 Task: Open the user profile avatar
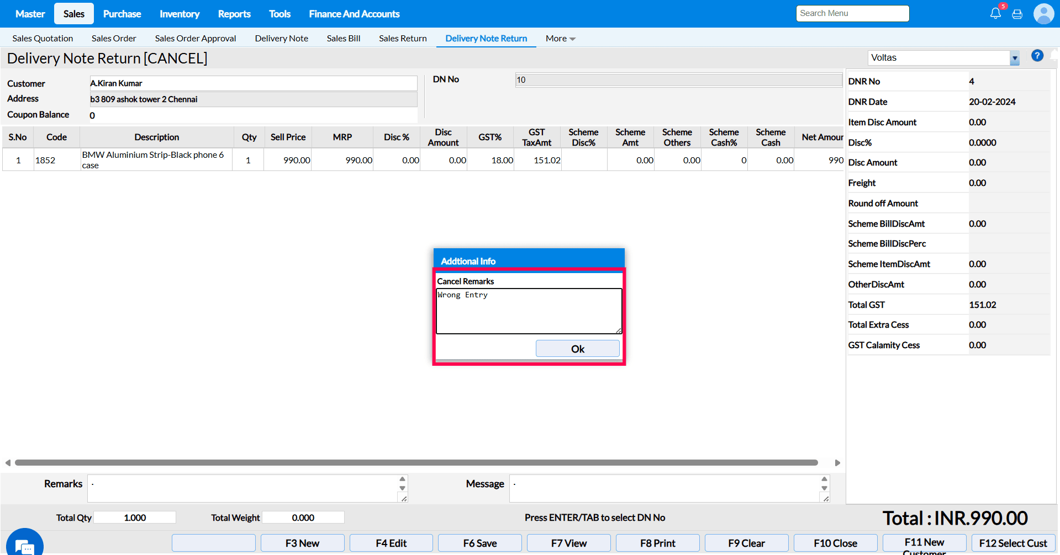1043,14
